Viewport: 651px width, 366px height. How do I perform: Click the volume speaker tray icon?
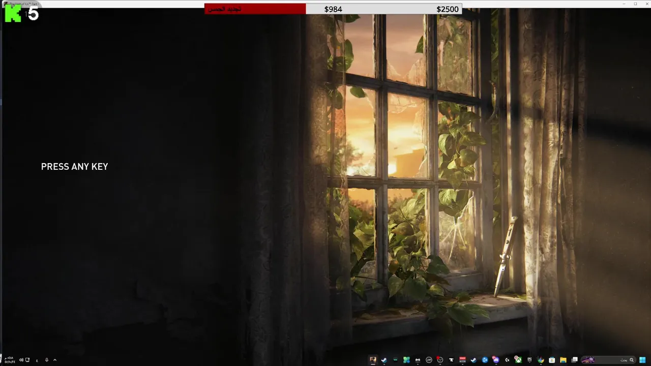tap(21, 360)
